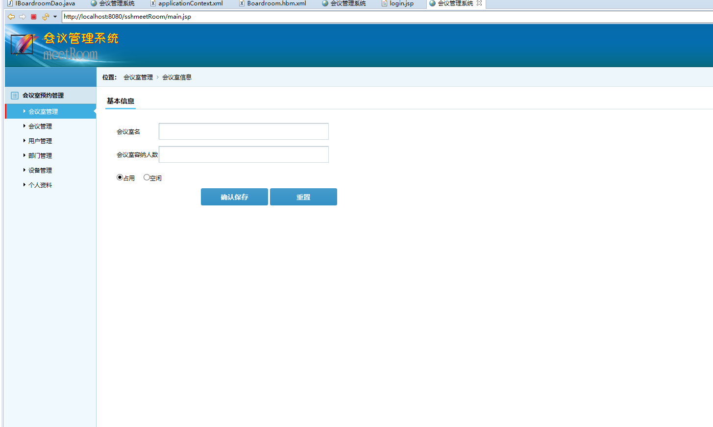Click the list icon beside 会议室预约管理
The height and width of the screenshot is (427, 713).
(15, 96)
